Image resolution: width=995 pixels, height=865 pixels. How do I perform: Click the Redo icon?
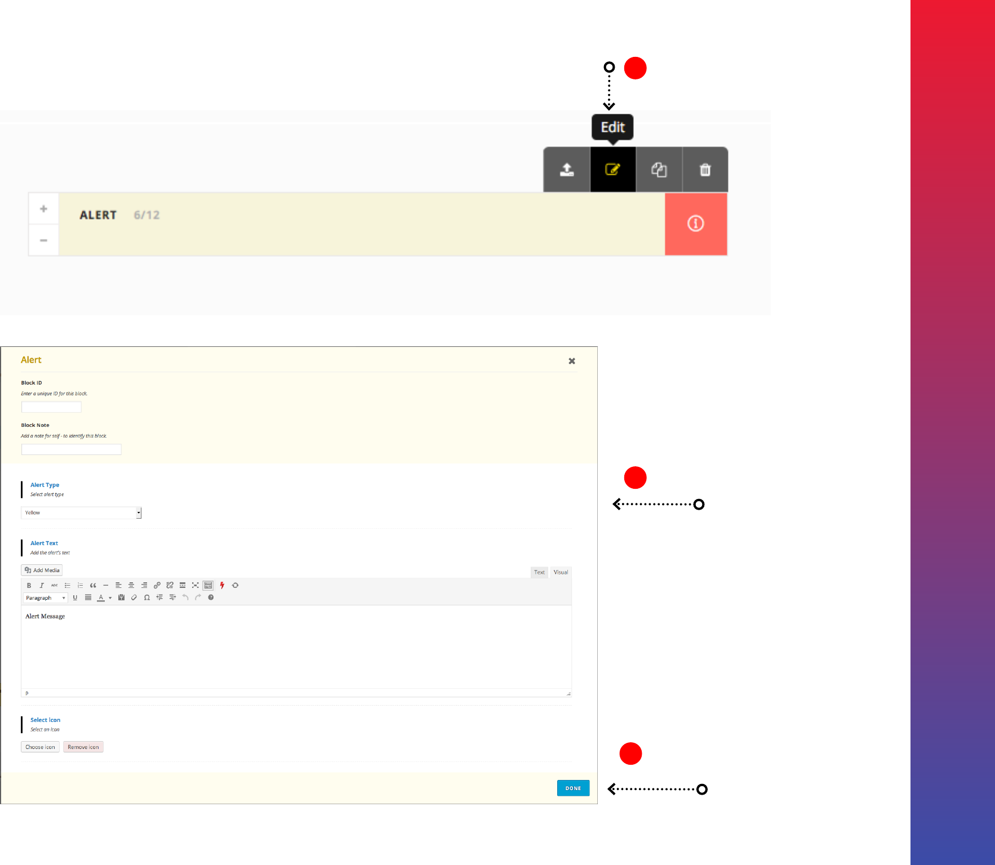click(x=198, y=598)
